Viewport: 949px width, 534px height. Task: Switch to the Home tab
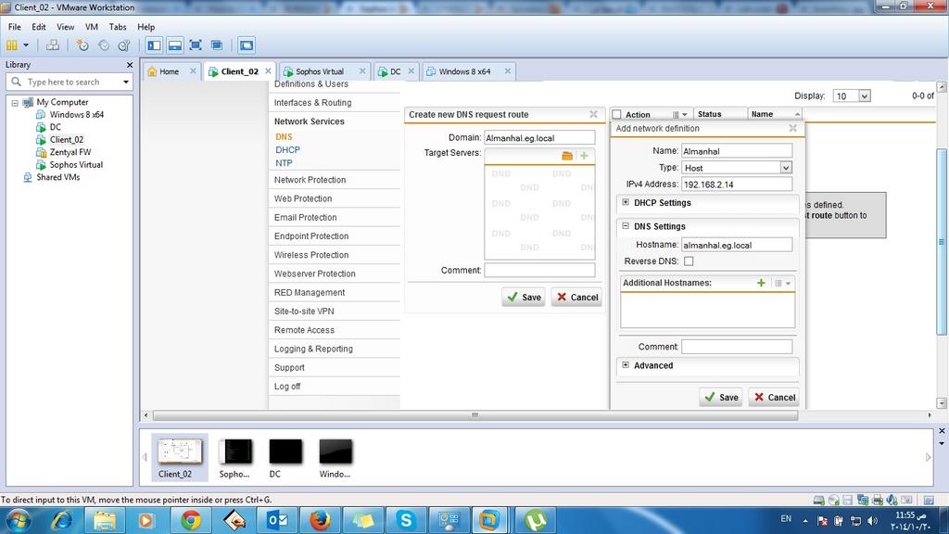pos(169,71)
